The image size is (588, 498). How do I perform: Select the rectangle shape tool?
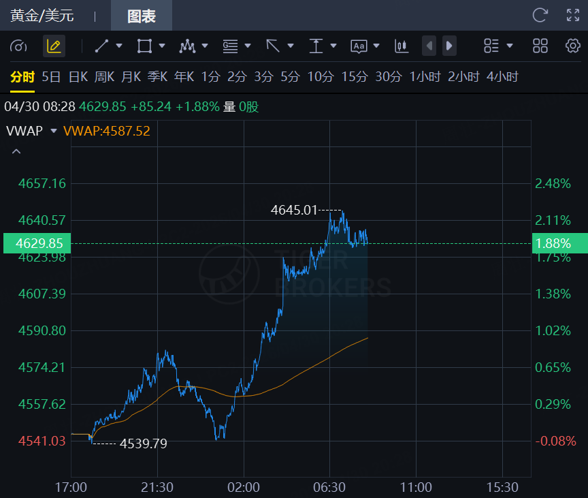pyautogui.click(x=144, y=46)
